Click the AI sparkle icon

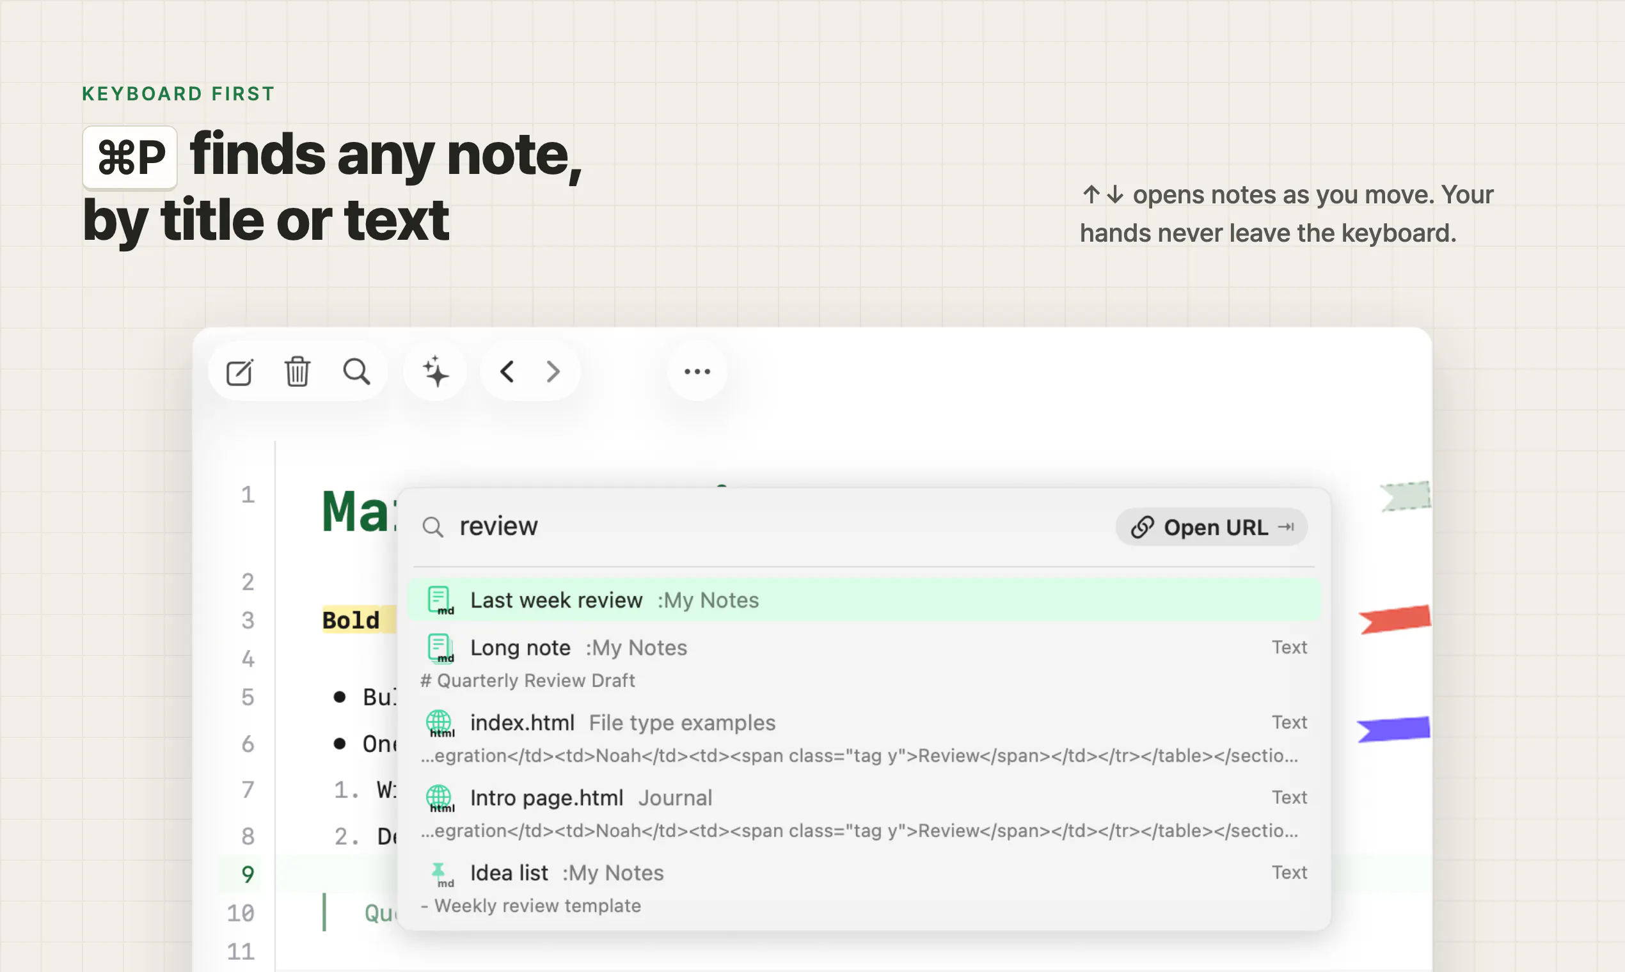click(x=435, y=372)
